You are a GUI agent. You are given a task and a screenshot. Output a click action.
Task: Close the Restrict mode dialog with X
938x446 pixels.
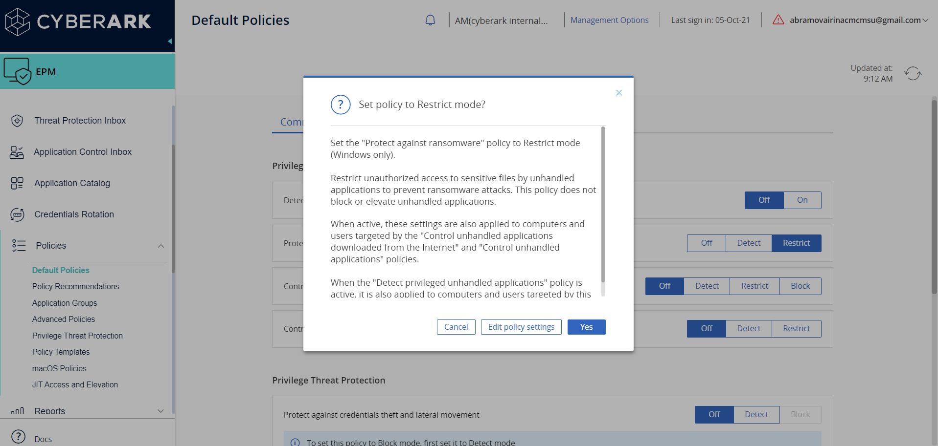coord(619,93)
